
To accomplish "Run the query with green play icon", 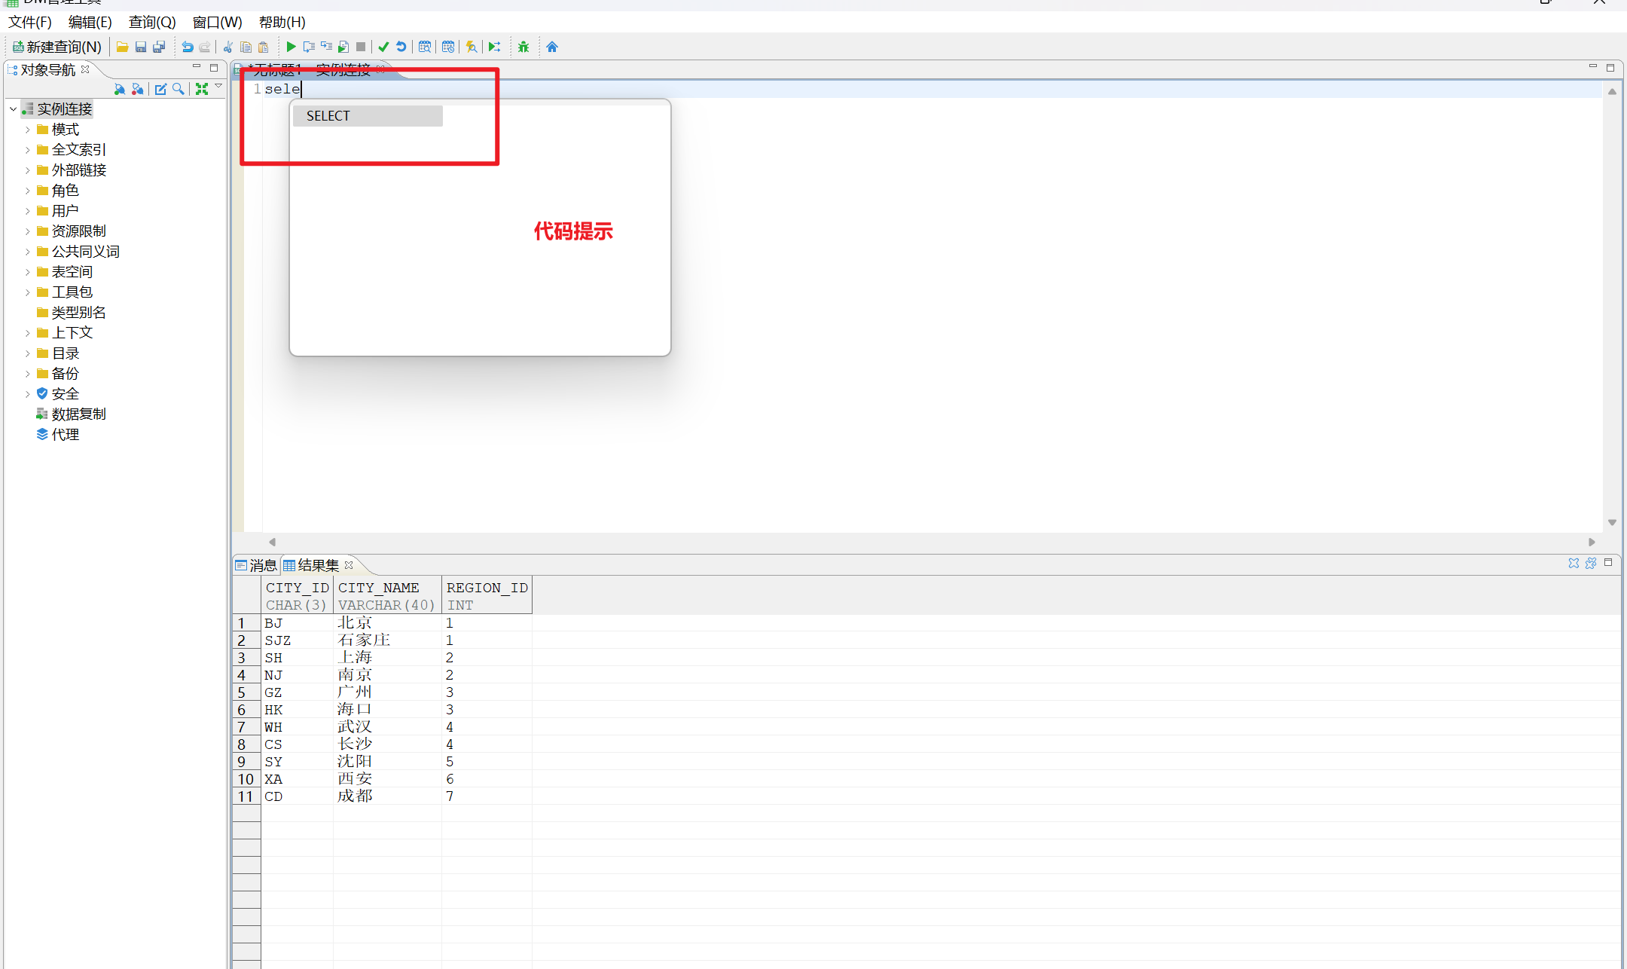I will [x=291, y=47].
